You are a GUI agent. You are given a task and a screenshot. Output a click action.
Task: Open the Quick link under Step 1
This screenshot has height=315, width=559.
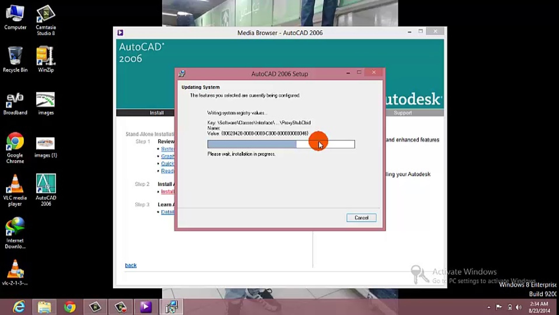[167, 163]
